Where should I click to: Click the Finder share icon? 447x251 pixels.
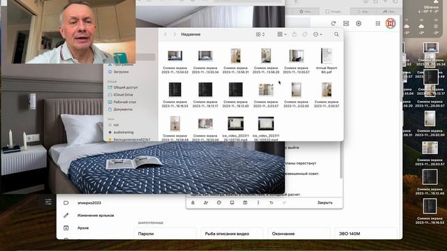coord(294,34)
